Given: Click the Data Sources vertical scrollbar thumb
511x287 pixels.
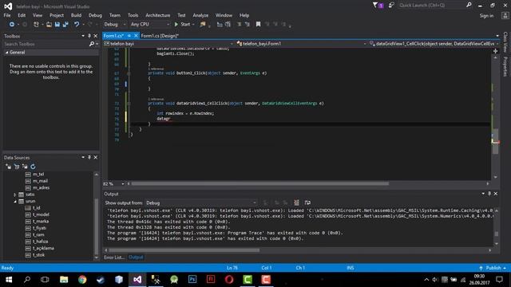Looking at the screenshot, I should tap(96, 226).
